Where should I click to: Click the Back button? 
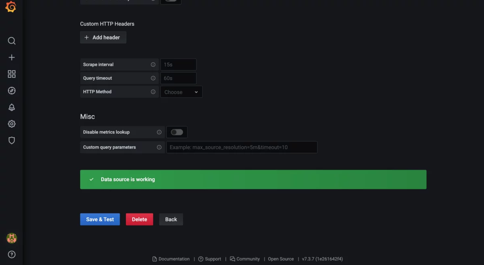171,219
